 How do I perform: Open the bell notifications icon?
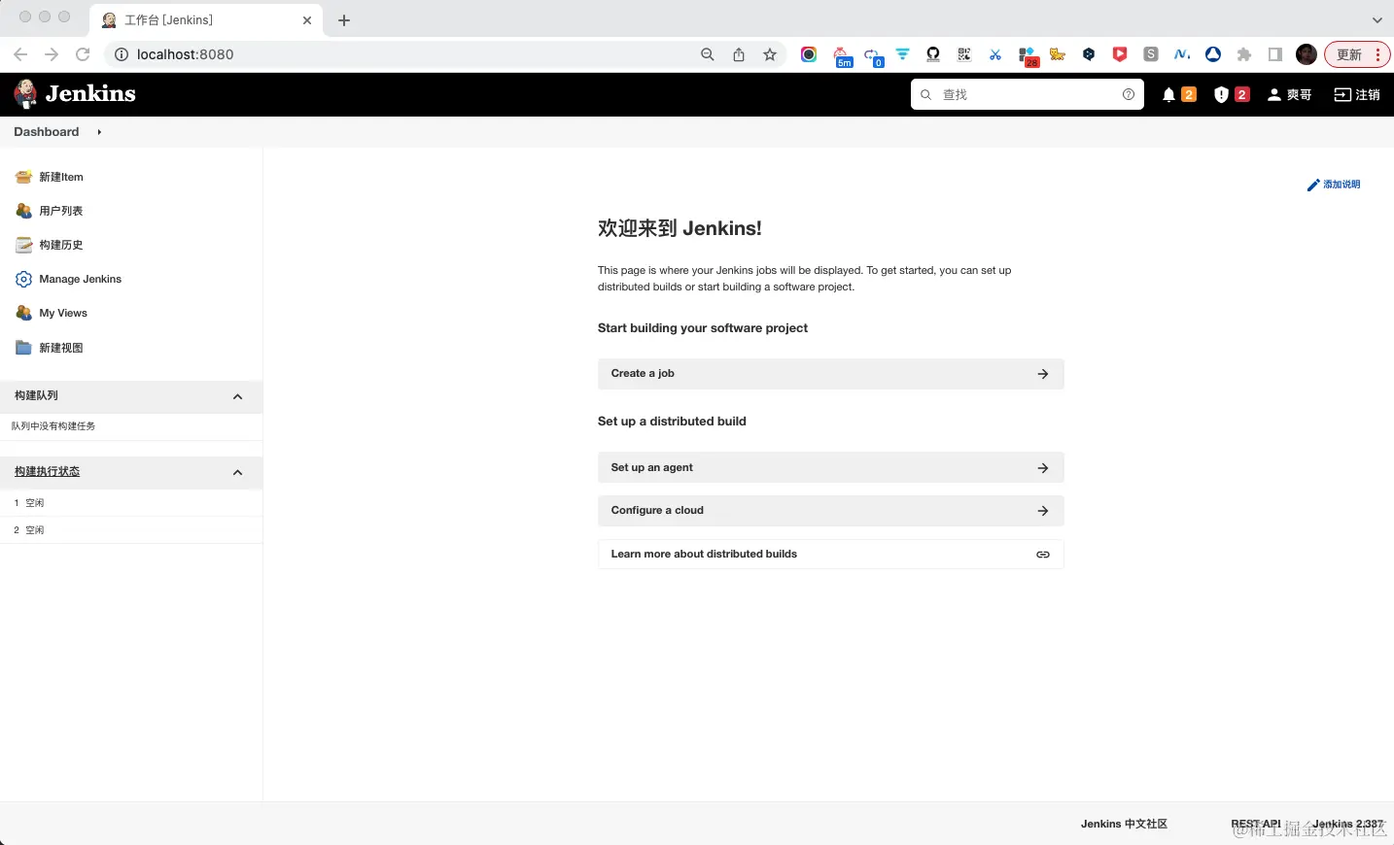pyautogui.click(x=1169, y=94)
